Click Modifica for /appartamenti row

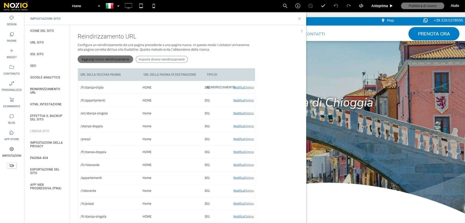coord(238,178)
